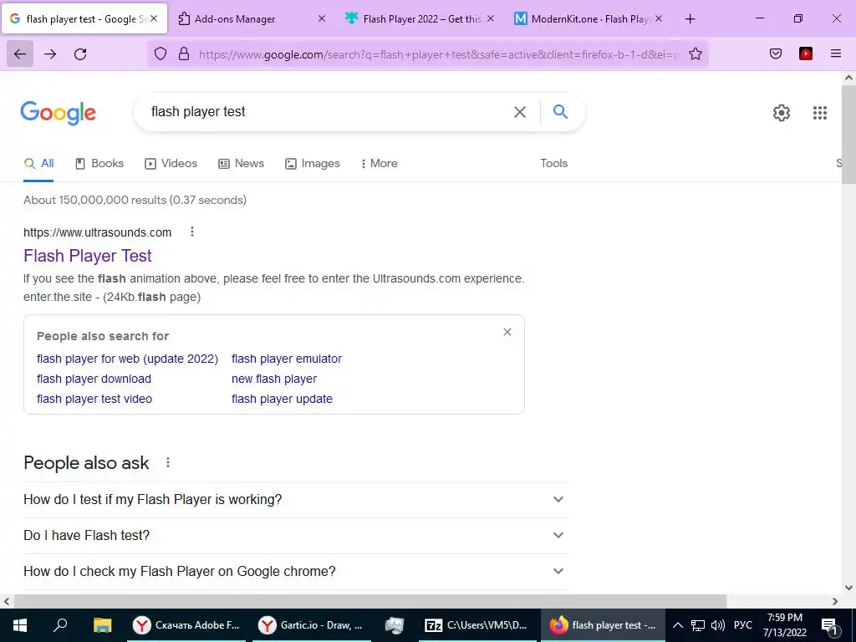The height and width of the screenshot is (642, 856).
Task: Show hidden system tray icons
Action: click(x=677, y=625)
